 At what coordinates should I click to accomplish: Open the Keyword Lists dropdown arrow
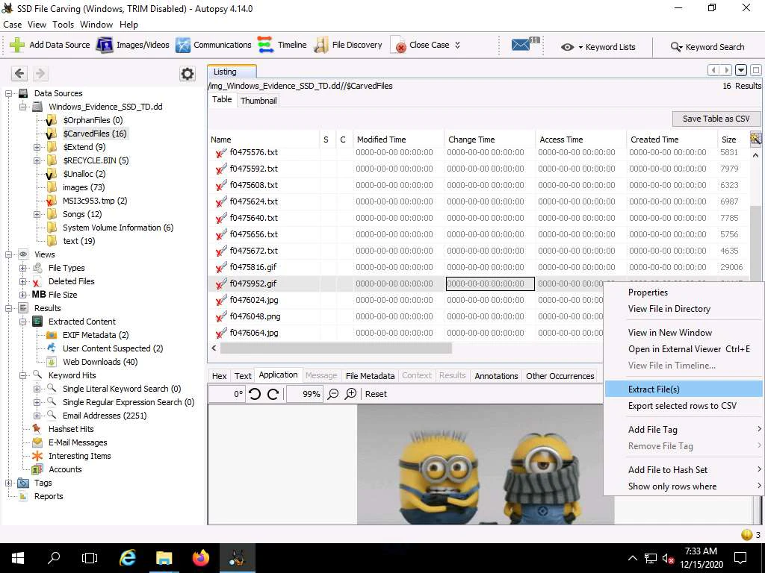coord(580,47)
